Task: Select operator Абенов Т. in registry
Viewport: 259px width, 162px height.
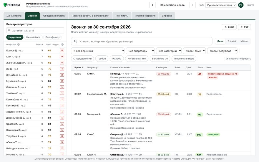Action: [x=35, y=142]
